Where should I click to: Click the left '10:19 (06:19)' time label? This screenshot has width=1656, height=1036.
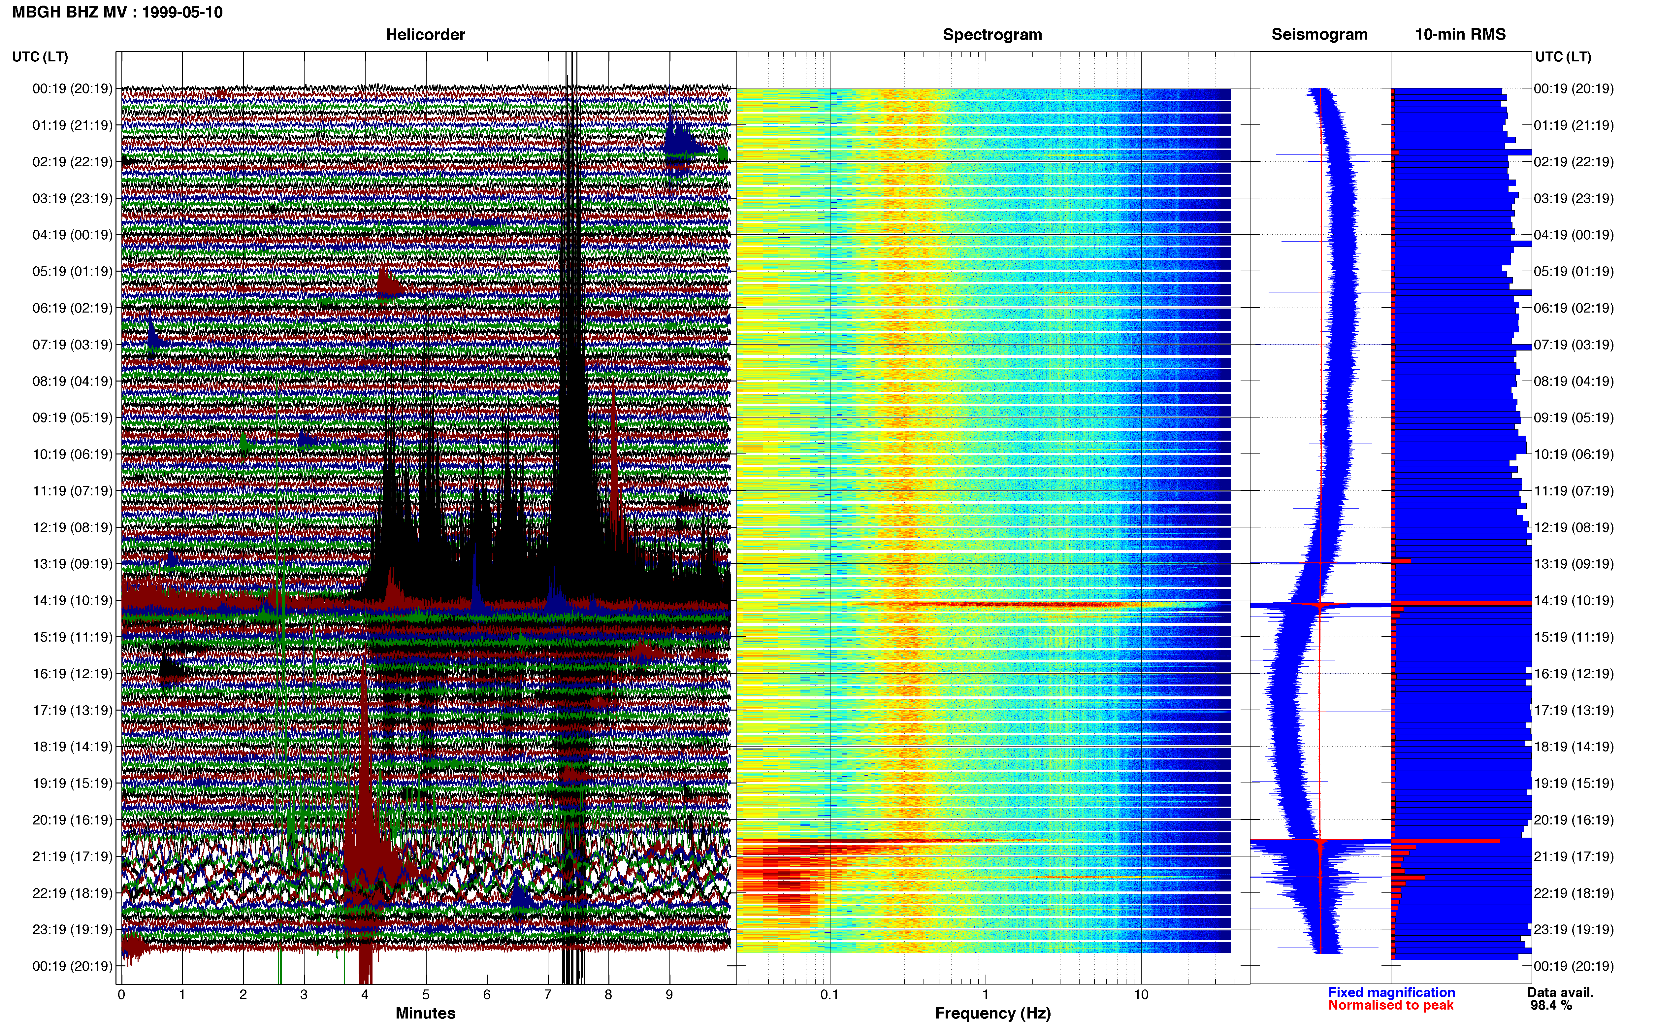73,454
